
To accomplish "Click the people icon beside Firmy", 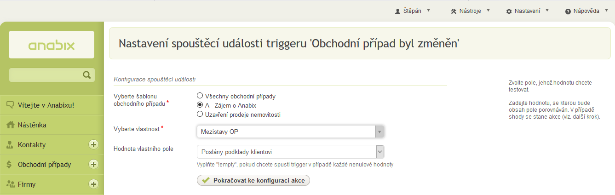I will [x=10, y=184].
